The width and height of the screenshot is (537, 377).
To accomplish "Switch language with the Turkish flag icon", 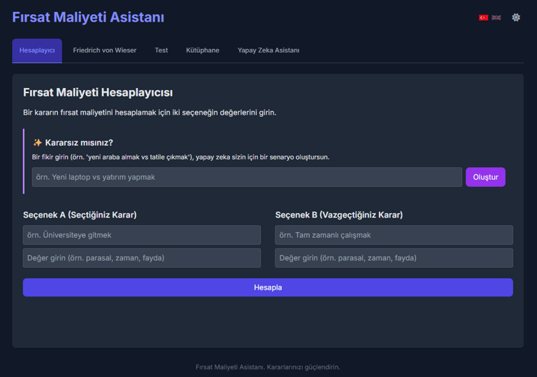I will point(483,17).
